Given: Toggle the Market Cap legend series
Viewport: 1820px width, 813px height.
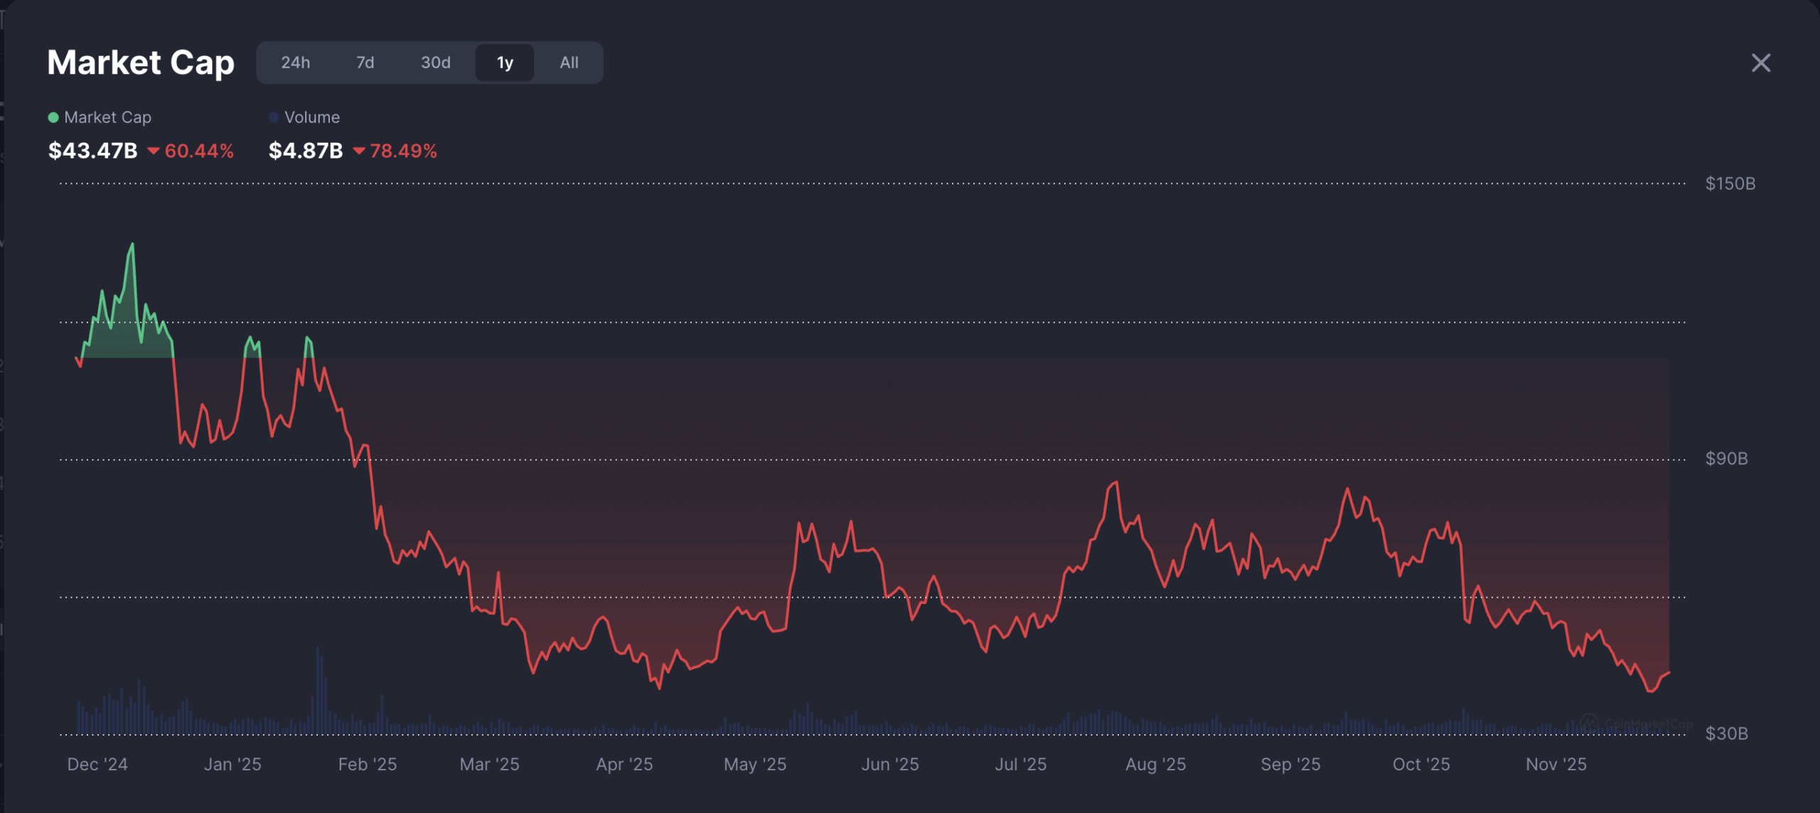Looking at the screenshot, I should point(107,117).
